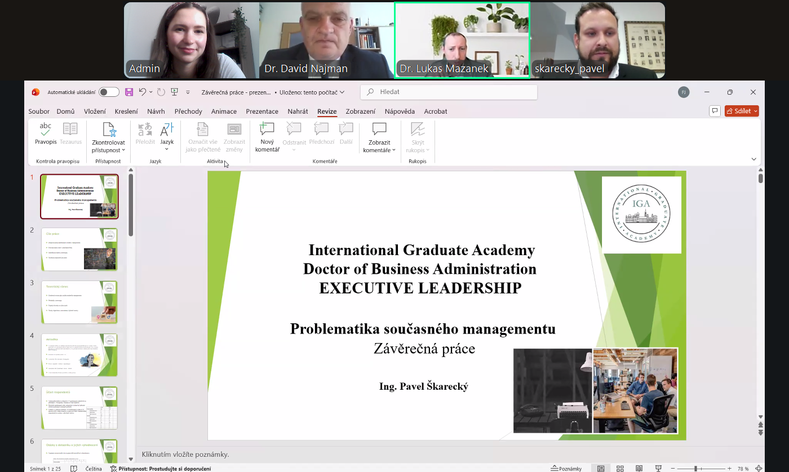Click the purple Save icon

point(129,92)
